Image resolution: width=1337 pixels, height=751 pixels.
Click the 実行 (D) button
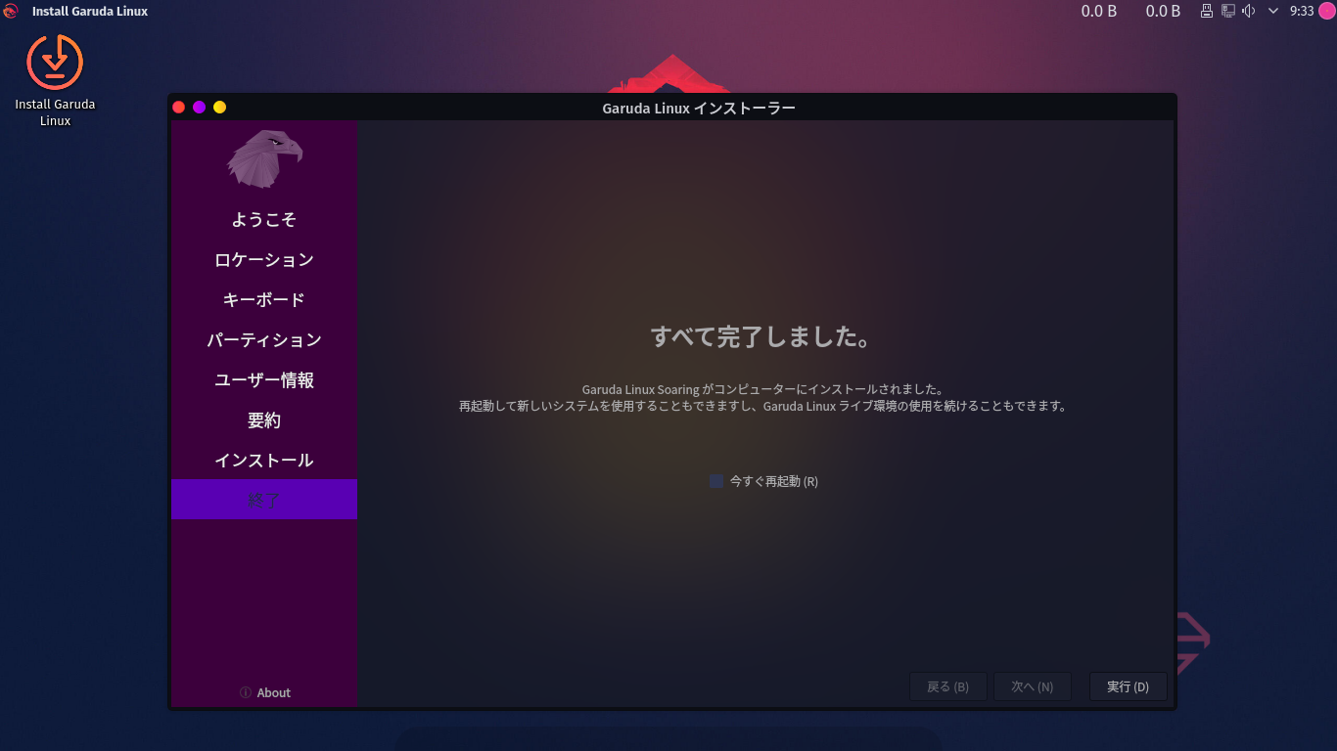(x=1128, y=686)
